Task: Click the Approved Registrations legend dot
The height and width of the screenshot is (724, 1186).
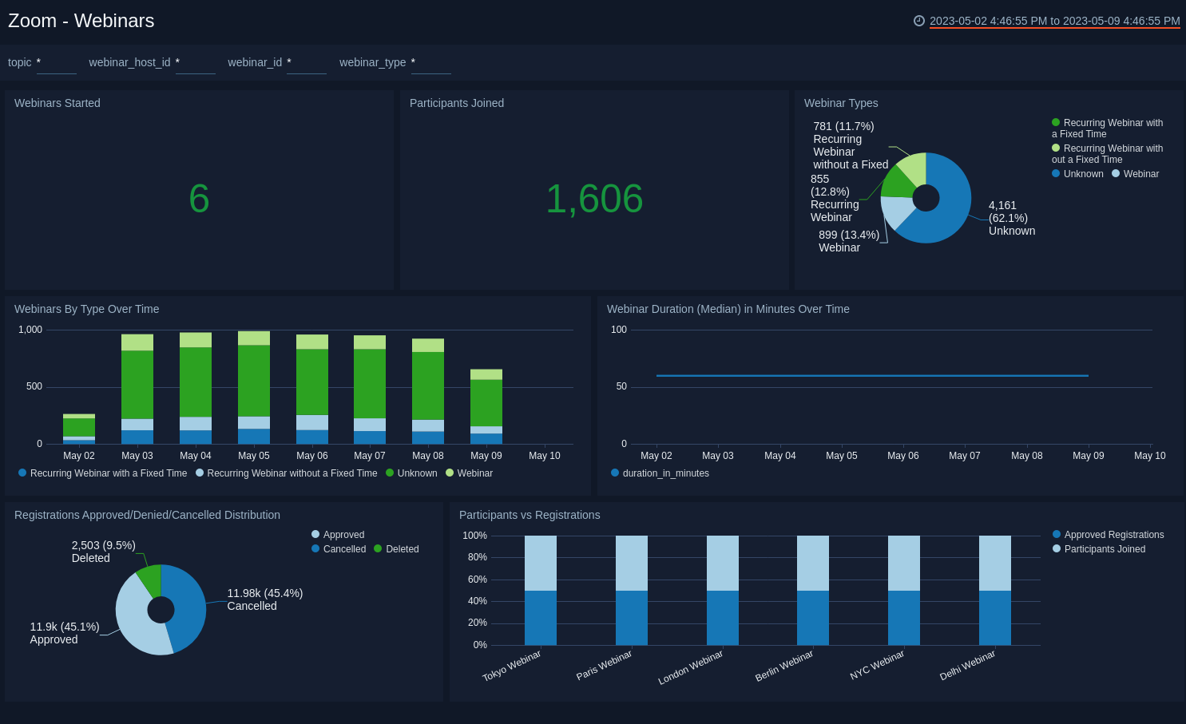Action: 1057,535
